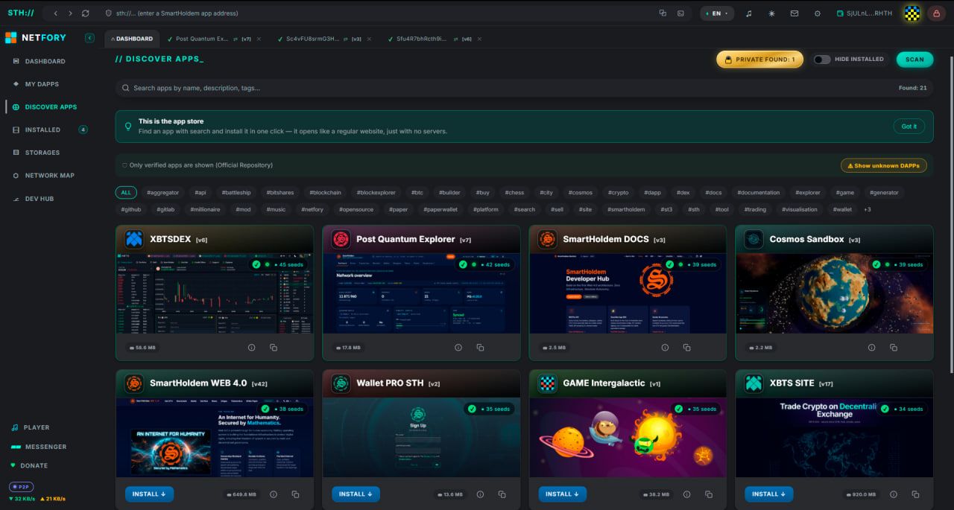Switch to the Post Quantum Ex... tab
The width and height of the screenshot is (954, 510).
(203, 39)
